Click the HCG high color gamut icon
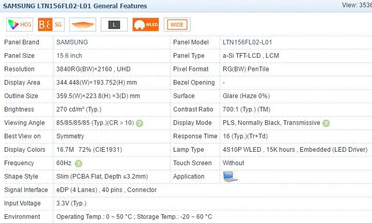The width and height of the screenshot is (372, 223). pyautogui.click(x=20, y=24)
